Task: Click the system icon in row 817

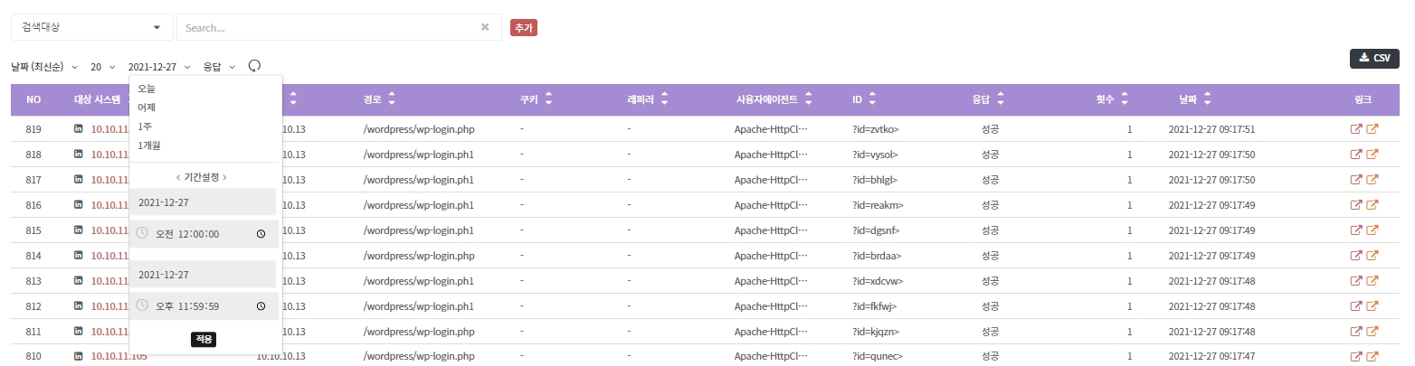Action: coord(78,180)
